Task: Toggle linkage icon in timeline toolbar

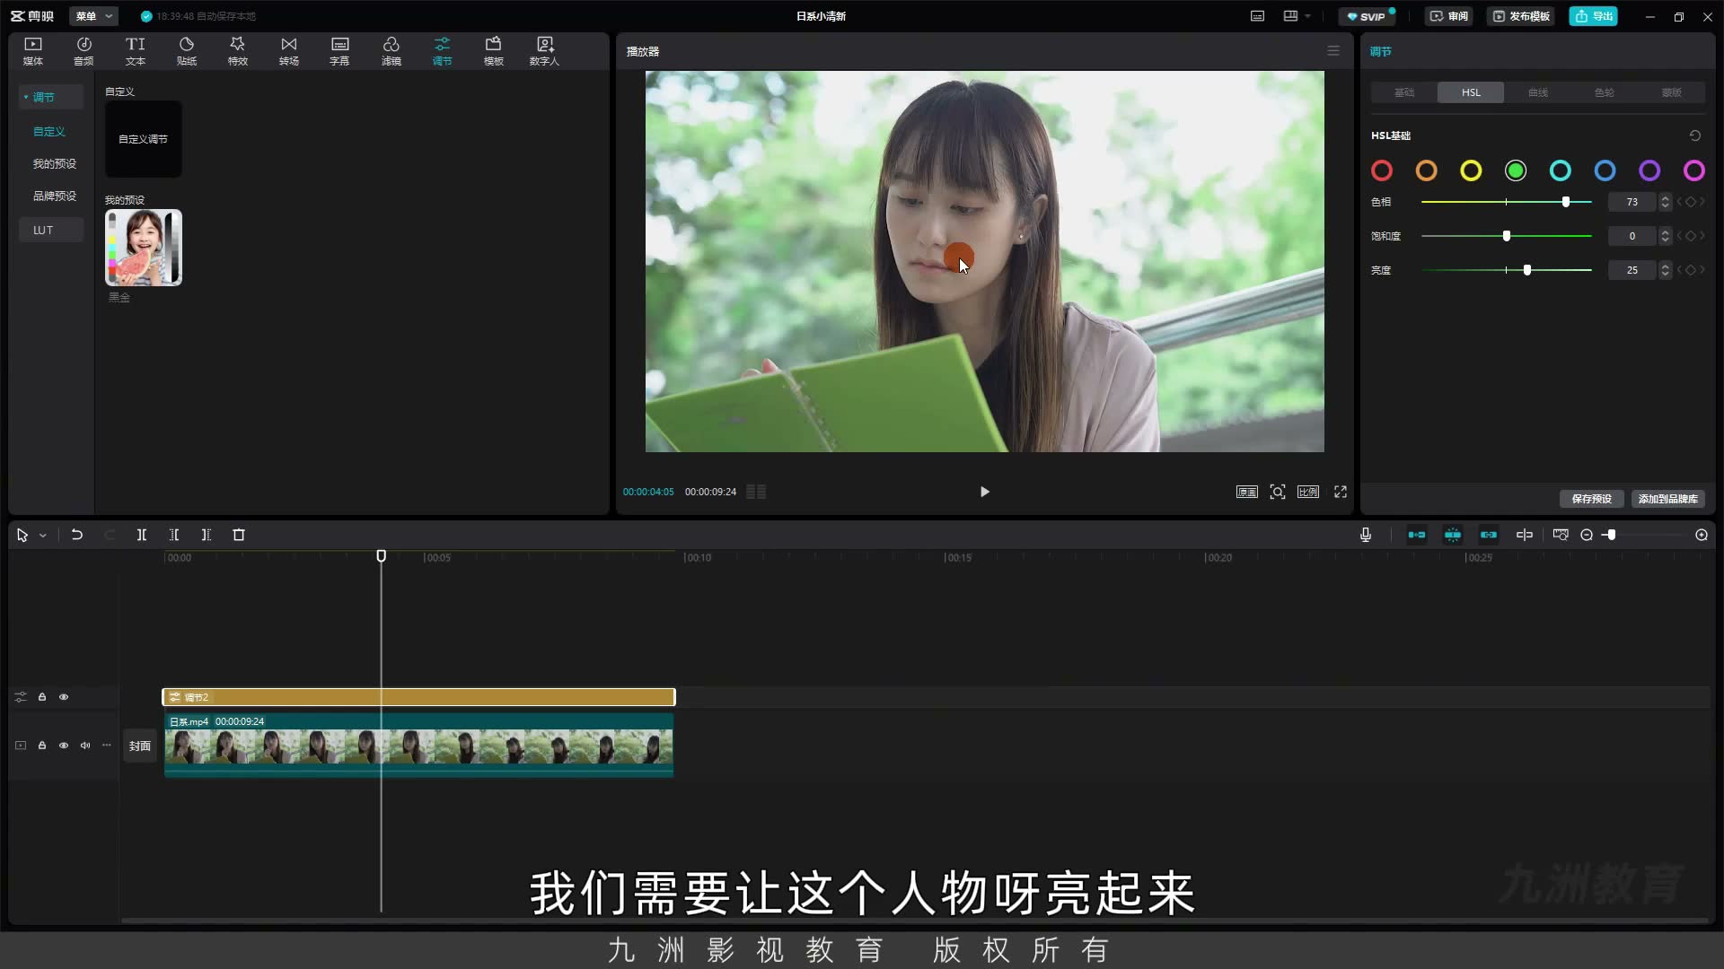Action: pyautogui.click(x=1489, y=535)
